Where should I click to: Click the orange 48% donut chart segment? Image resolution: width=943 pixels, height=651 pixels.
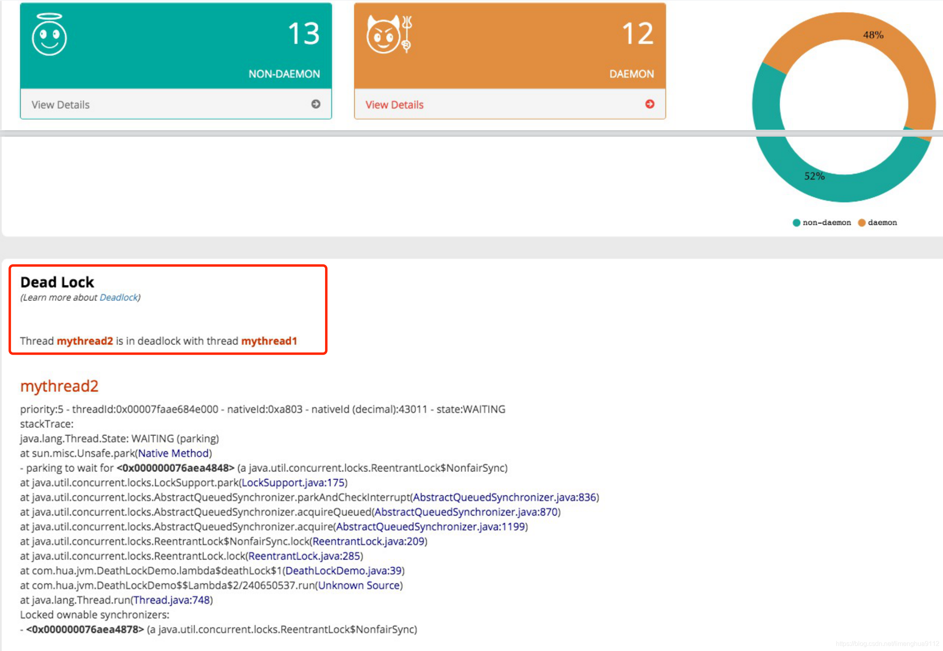[x=873, y=35]
